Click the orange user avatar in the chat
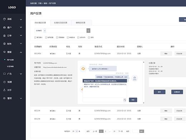 click(83, 69)
